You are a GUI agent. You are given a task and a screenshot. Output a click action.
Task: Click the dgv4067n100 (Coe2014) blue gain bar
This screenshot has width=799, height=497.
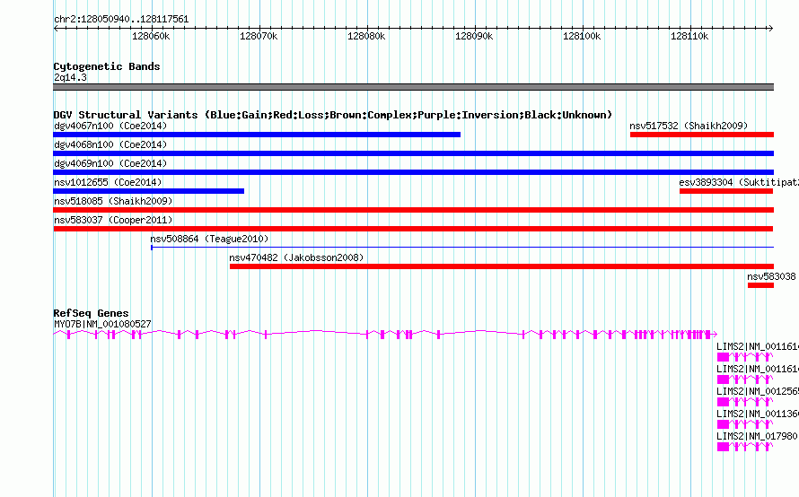[257, 135]
